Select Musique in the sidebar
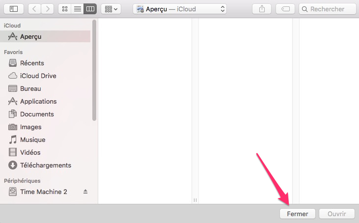The height and width of the screenshot is (223, 359). pyautogui.click(x=45, y=139)
